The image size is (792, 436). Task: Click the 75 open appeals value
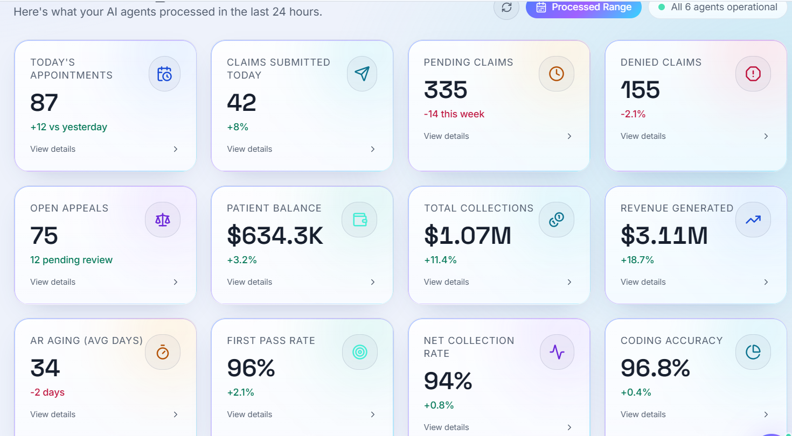click(x=44, y=236)
